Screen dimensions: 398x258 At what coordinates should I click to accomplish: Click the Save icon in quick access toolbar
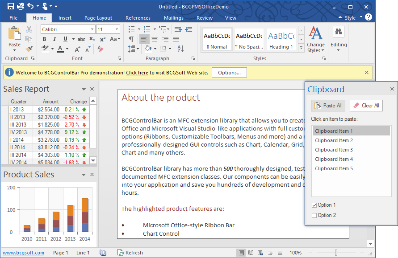(x=10, y=6)
